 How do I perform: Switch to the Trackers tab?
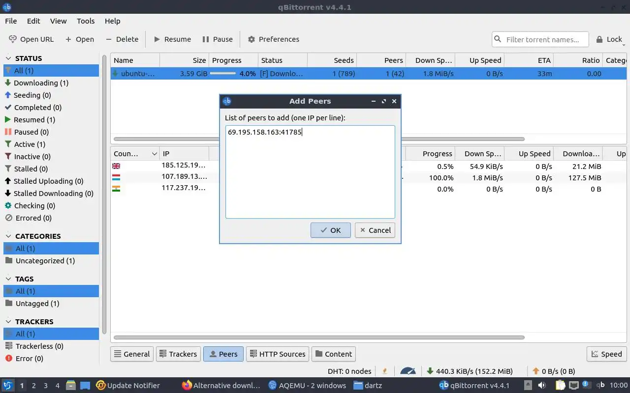(178, 354)
